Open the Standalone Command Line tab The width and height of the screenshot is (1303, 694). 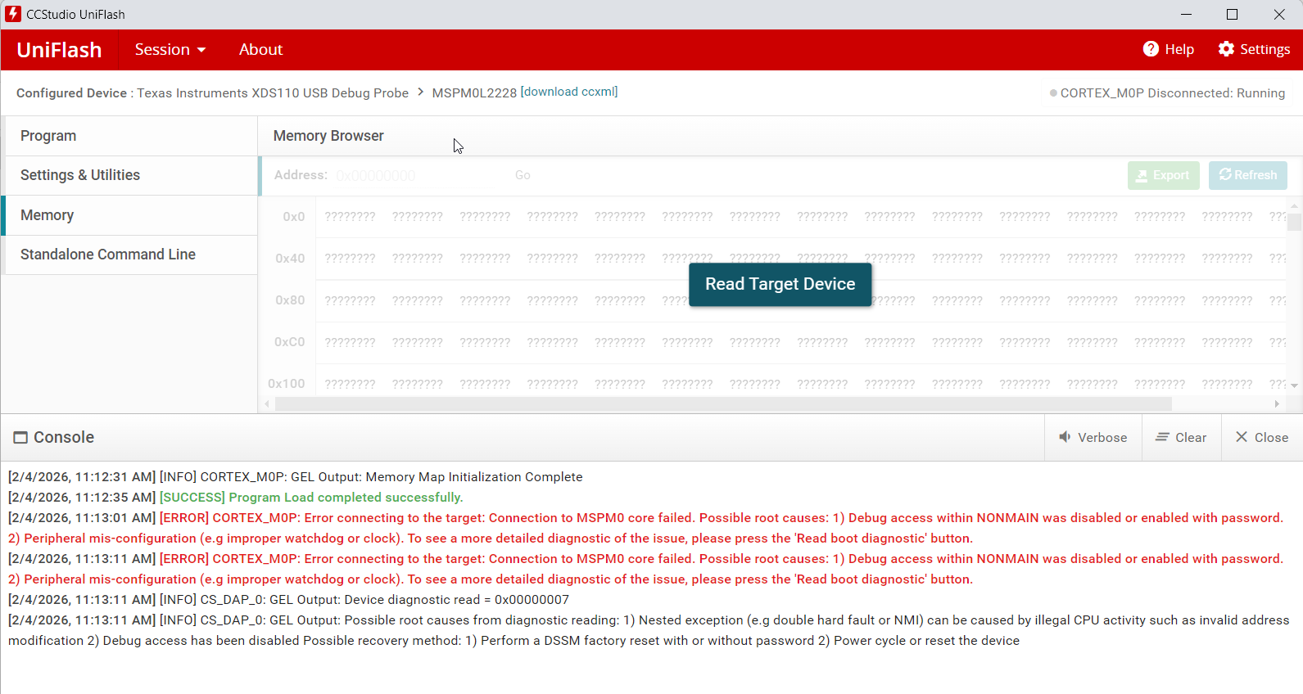point(131,255)
